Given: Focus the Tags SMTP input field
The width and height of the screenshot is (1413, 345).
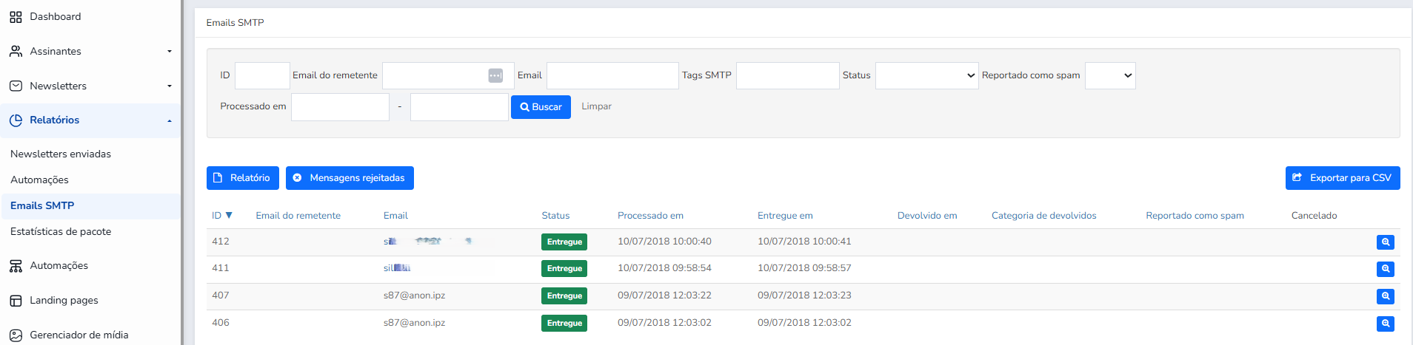Looking at the screenshot, I should [x=787, y=75].
